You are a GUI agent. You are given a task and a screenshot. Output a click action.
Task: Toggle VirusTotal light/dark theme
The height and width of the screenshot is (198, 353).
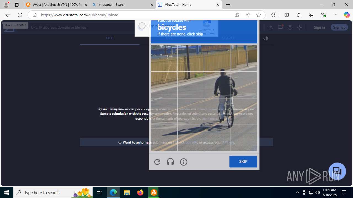coord(299,27)
